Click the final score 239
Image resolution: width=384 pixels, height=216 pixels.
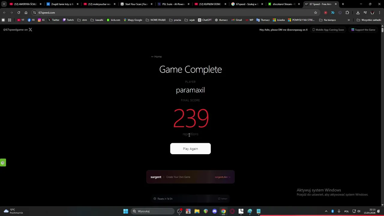191,118
